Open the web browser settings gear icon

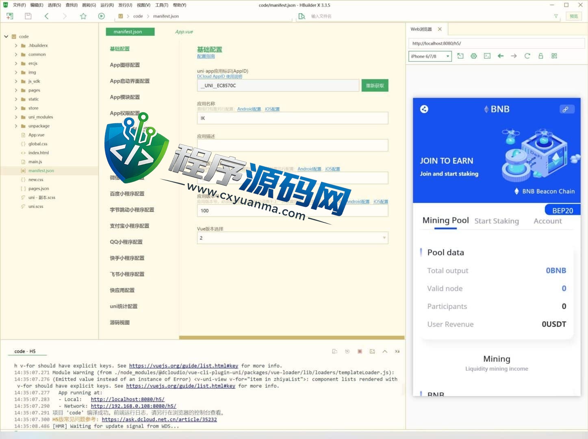click(474, 56)
